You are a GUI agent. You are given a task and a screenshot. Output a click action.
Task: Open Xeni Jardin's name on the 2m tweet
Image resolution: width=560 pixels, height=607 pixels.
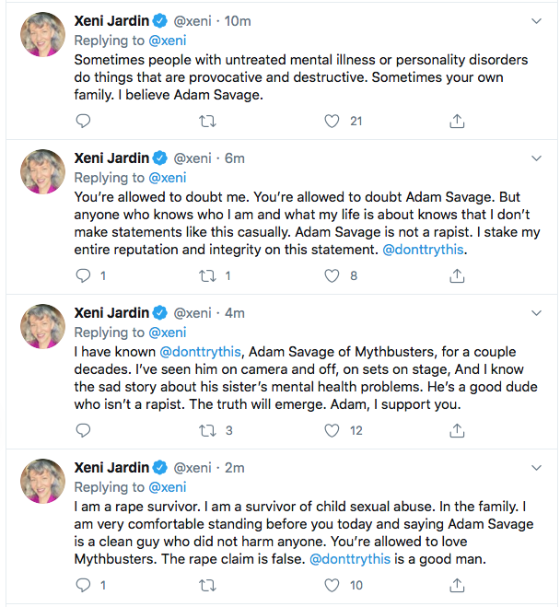[111, 467]
